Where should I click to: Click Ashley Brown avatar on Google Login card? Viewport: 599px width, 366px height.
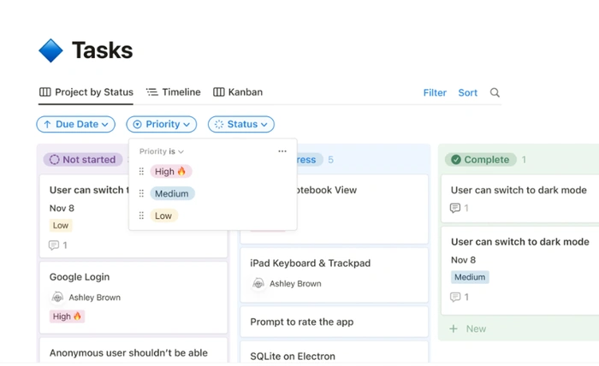point(57,297)
